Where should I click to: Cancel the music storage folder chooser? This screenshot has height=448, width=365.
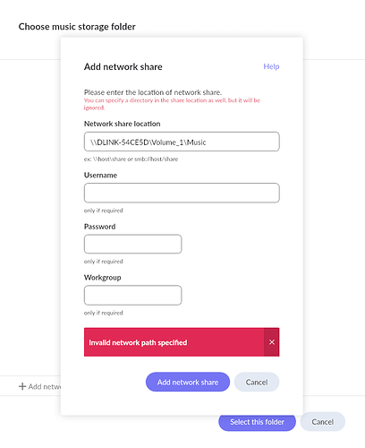pyautogui.click(x=322, y=421)
